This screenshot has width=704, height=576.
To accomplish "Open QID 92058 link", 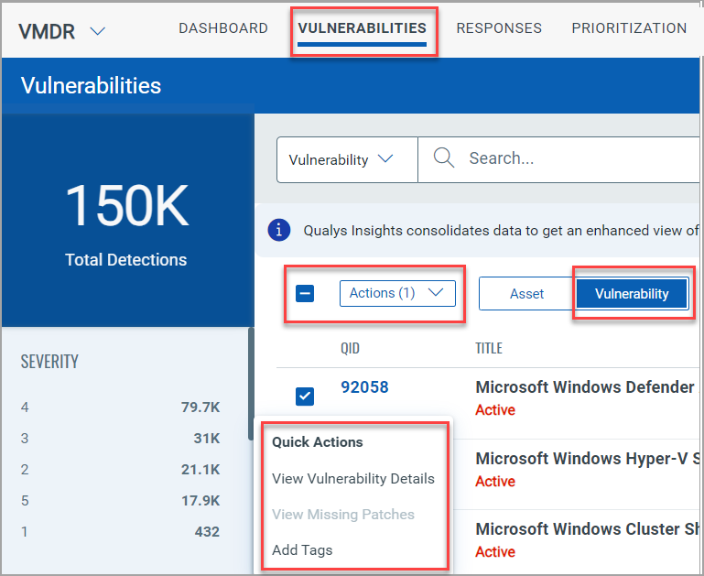I will (364, 387).
